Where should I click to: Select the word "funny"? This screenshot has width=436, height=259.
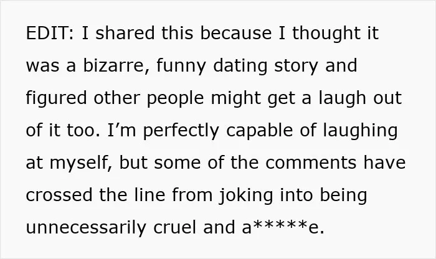[x=181, y=67]
